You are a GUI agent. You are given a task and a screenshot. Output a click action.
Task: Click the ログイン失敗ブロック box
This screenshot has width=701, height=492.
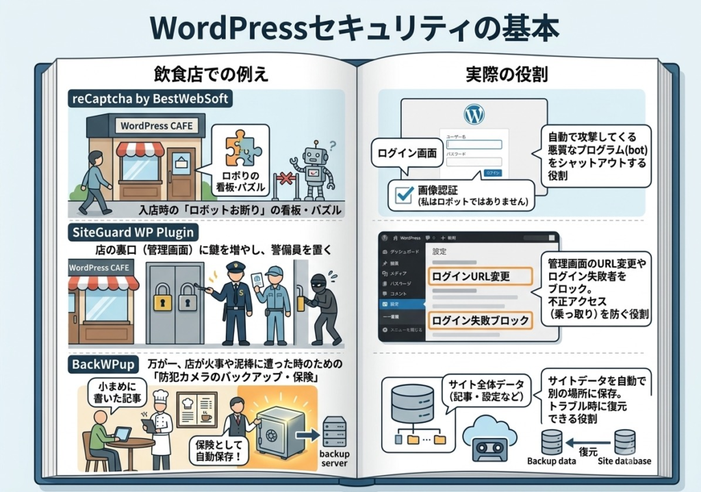480,320
